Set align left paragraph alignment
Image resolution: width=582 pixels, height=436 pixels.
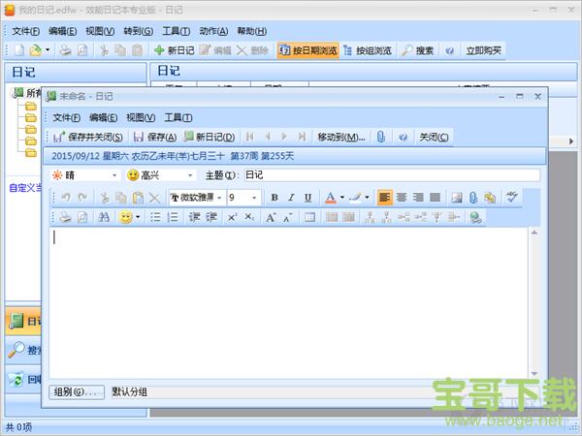(384, 198)
